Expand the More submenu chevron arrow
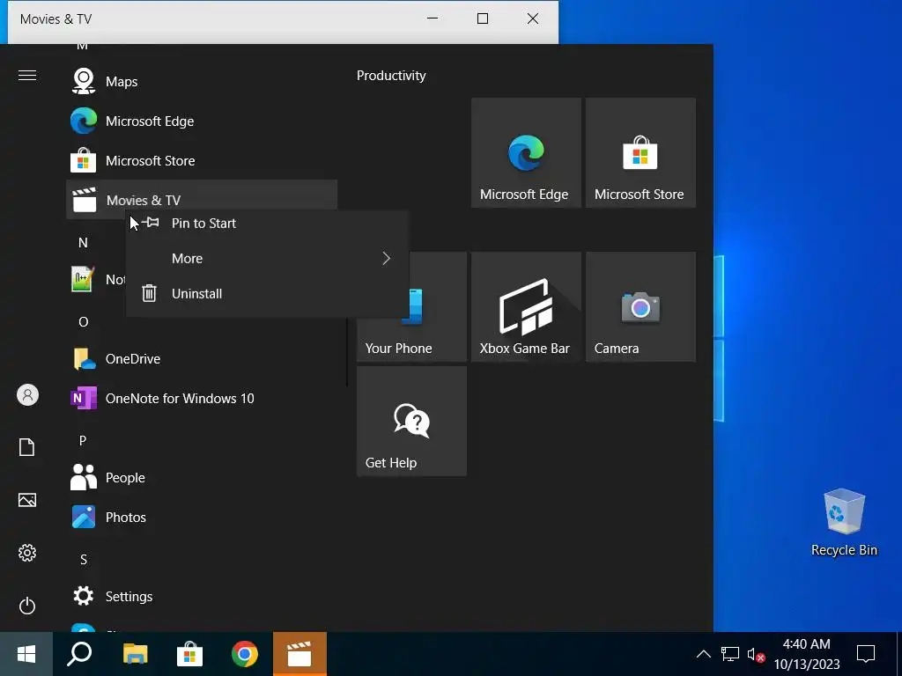Image resolution: width=902 pixels, height=676 pixels. (x=386, y=259)
